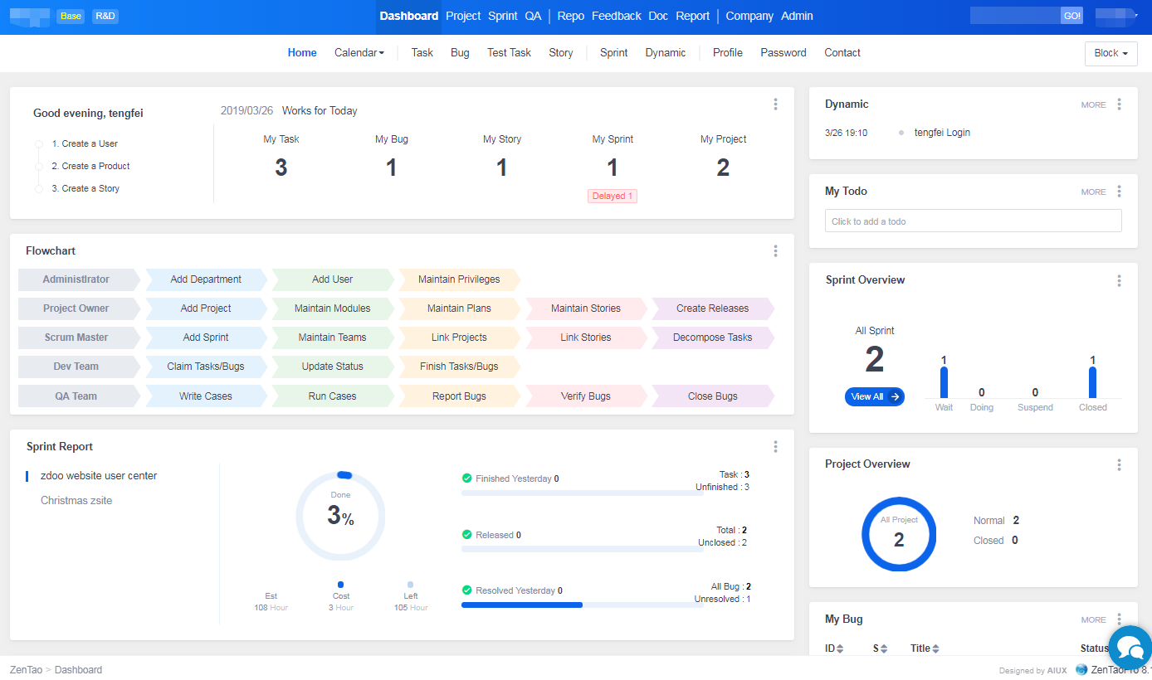Select the Christmas zsite sprint report

[x=76, y=500]
